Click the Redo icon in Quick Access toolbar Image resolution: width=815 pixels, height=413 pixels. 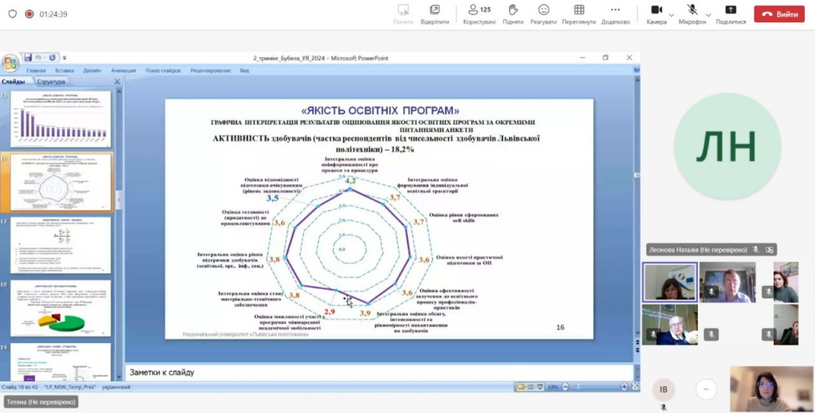coord(52,58)
